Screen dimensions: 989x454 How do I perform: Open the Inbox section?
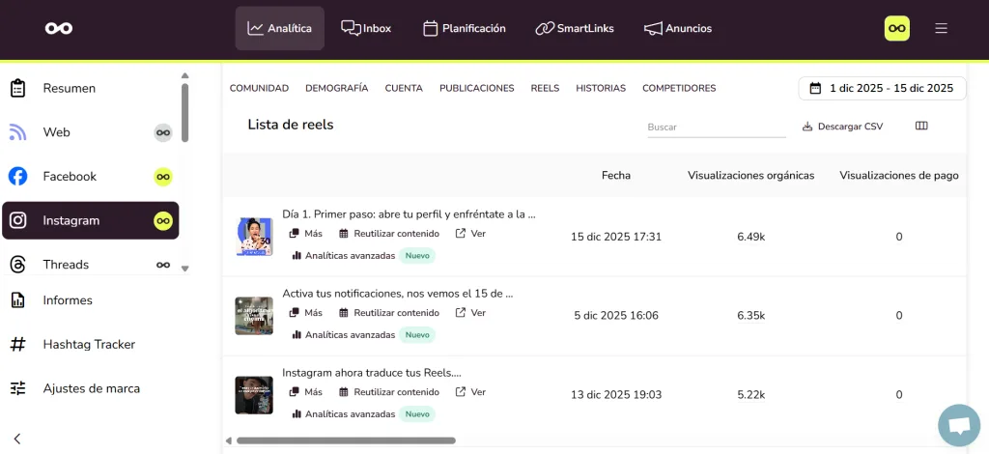point(366,28)
